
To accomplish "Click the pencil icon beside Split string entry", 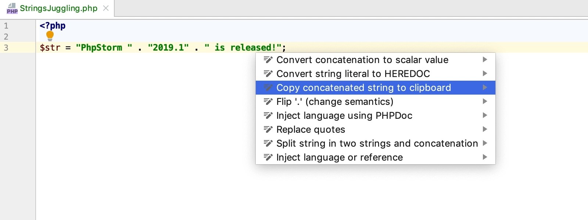I will 268,143.
